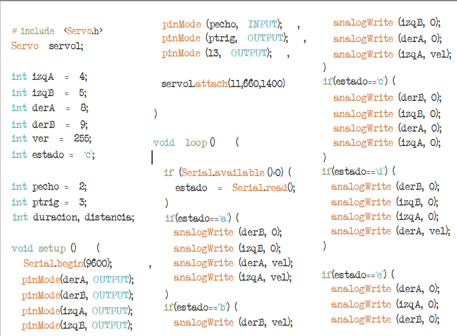Click the 'int estado = 'c';' line

point(53,154)
